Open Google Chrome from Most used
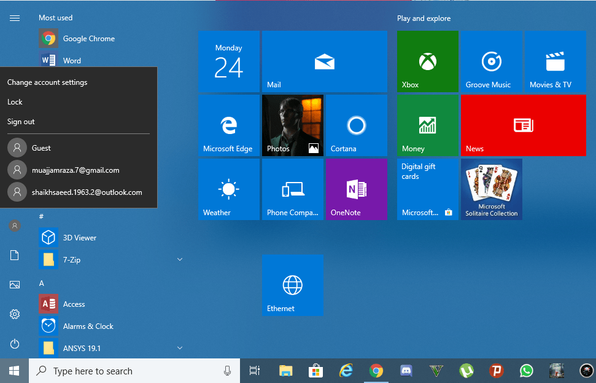The height and width of the screenshot is (383, 596). click(88, 39)
